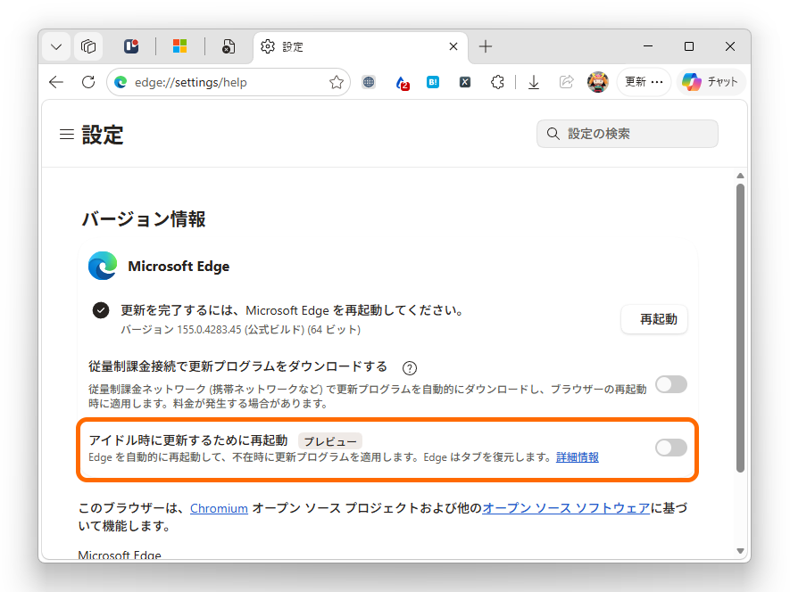Click the Edge logo in address bar

coord(121,82)
